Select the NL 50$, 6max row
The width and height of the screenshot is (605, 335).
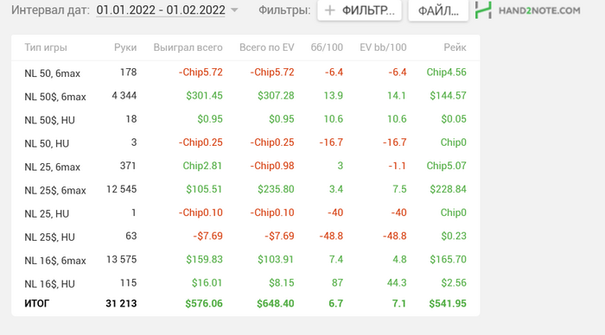pos(245,96)
